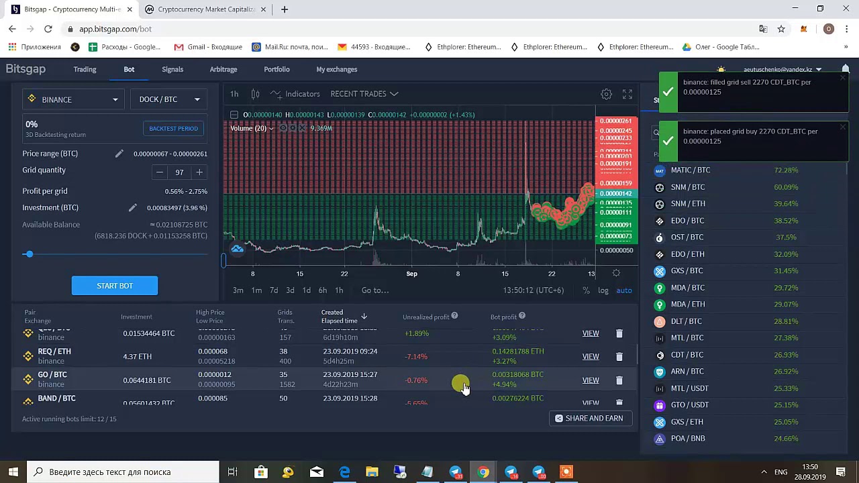Go to My exchanges tab
This screenshot has height=483, width=859.
click(x=337, y=69)
